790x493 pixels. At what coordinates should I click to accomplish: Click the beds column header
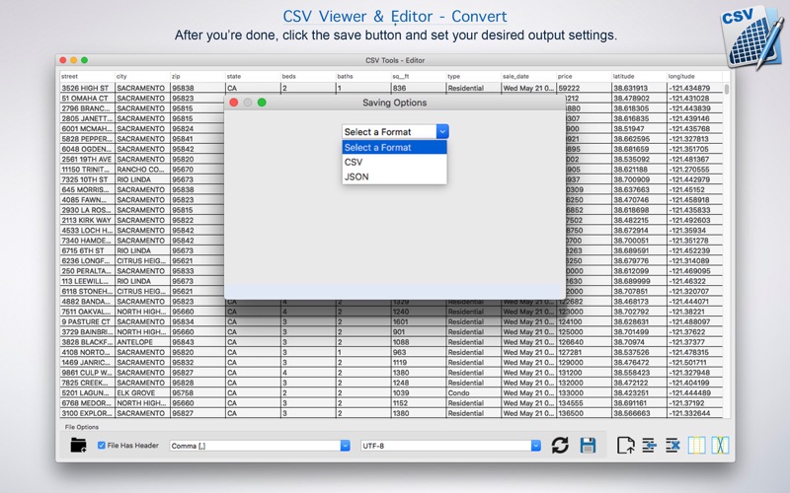308,77
